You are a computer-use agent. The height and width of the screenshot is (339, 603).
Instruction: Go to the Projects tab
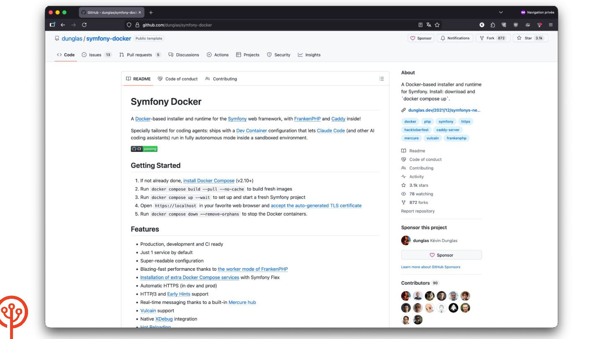pyautogui.click(x=247, y=55)
